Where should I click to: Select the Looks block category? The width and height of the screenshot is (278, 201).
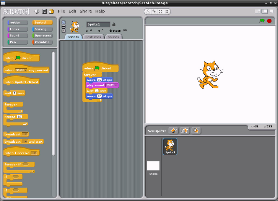click(18, 29)
